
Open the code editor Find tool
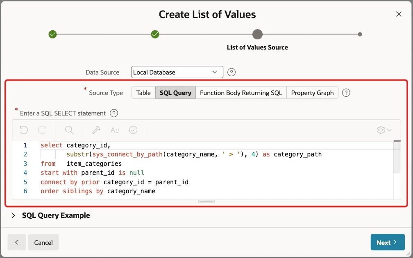[69, 130]
